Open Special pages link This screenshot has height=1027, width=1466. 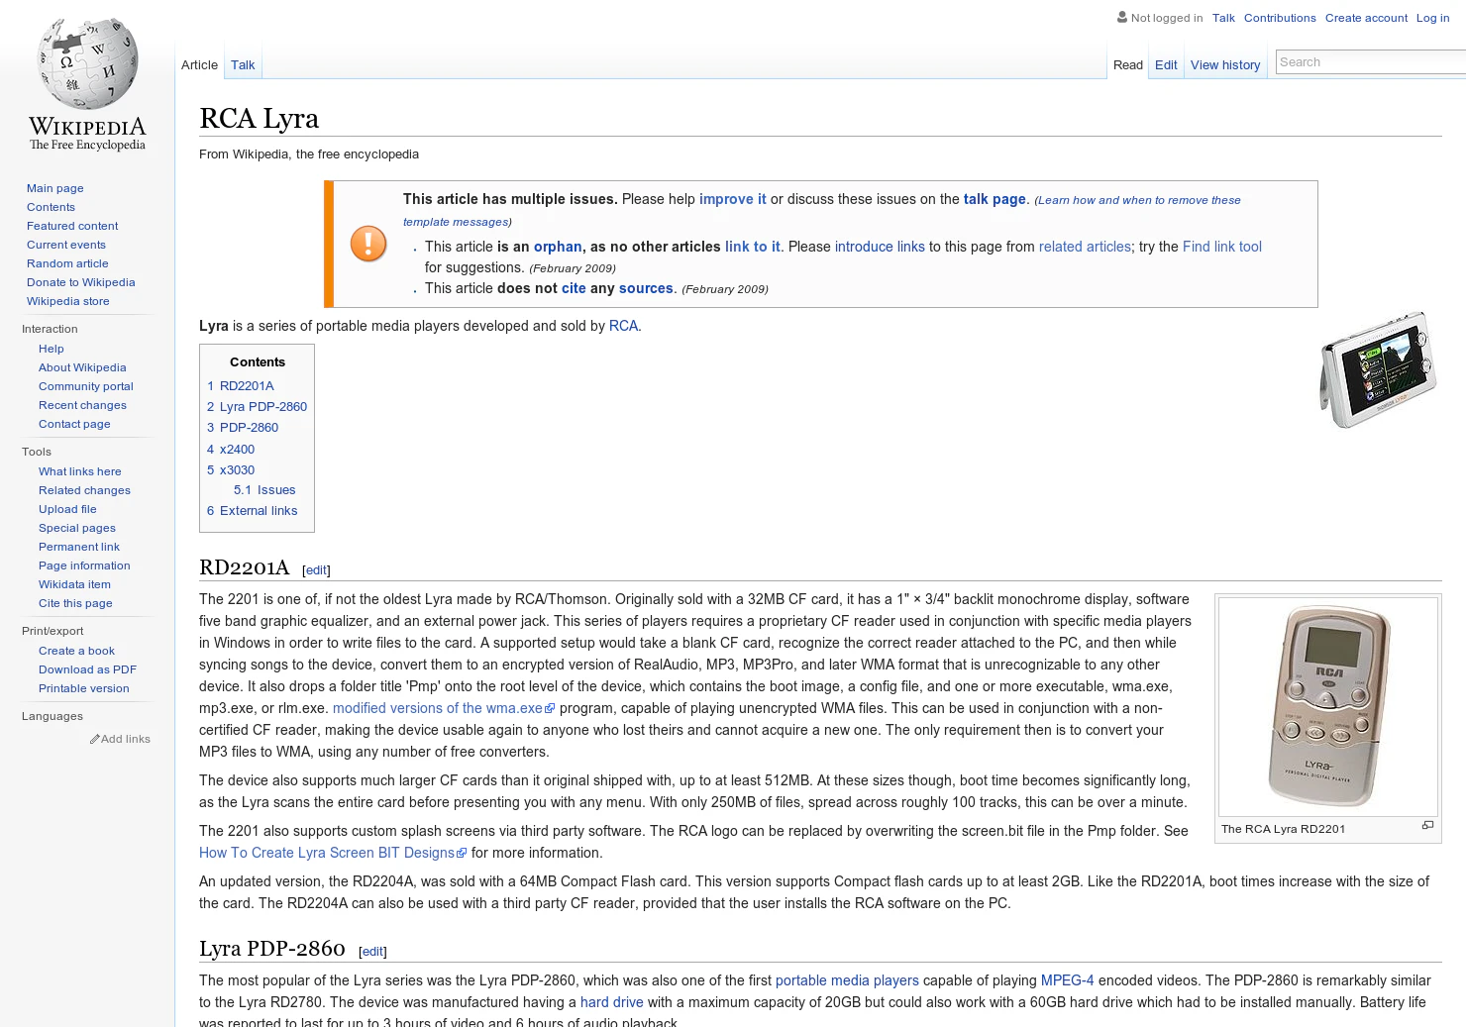[77, 528]
